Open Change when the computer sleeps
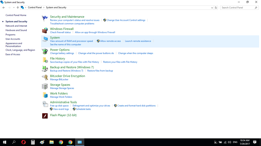The height and width of the screenshot is (146, 261). (x=136, y=53)
